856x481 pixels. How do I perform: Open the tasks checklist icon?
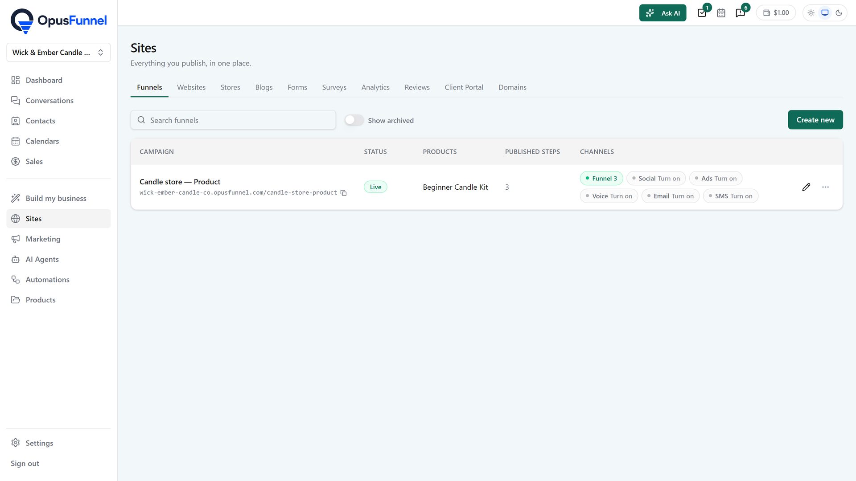(702, 13)
